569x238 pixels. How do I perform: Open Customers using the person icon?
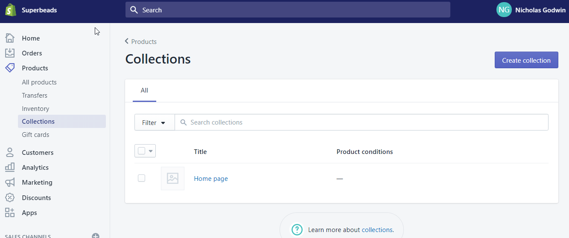pos(10,152)
